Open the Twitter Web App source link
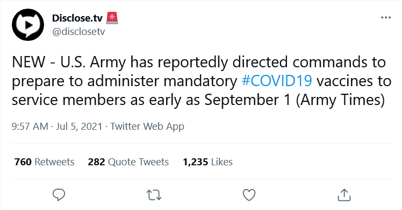Screen dimensions: 402x210 click(147, 127)
